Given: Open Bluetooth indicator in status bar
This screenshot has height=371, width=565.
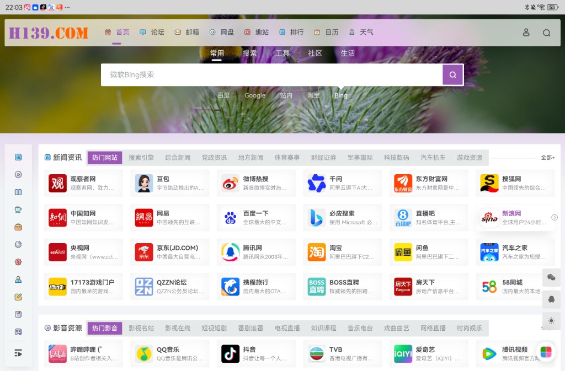Looking at the screenshot, I should click(526, 7).
